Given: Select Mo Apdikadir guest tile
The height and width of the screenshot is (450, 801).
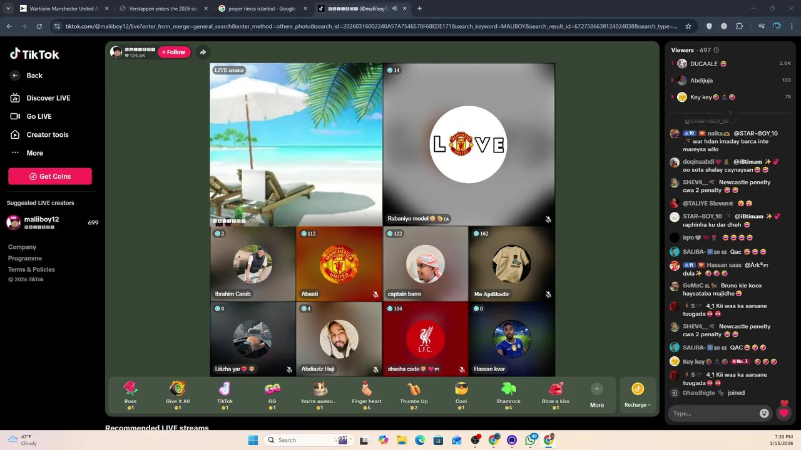Looking at the screenshot, I should coord(512,264).
